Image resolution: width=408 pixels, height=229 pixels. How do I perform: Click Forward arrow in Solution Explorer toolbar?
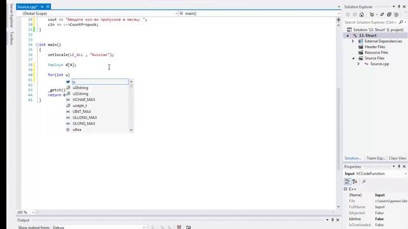[354, 15]
